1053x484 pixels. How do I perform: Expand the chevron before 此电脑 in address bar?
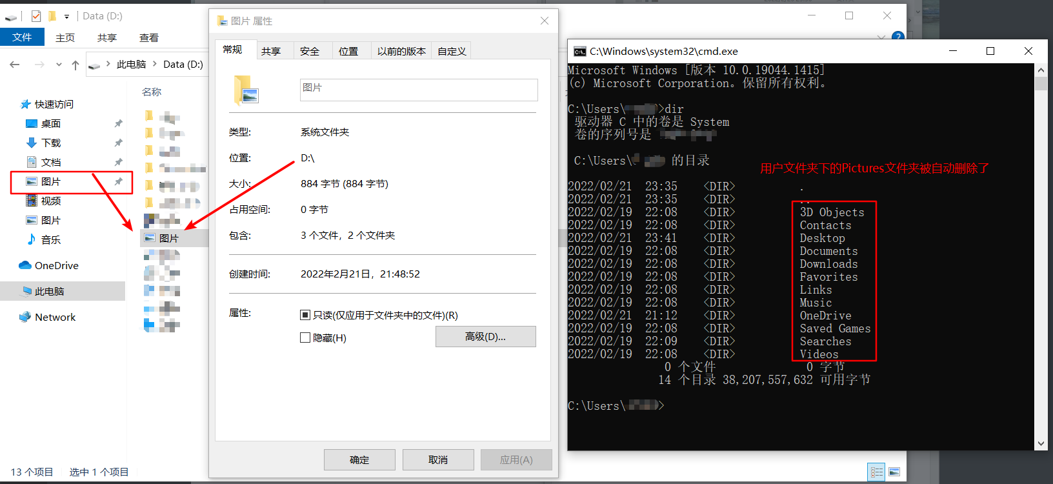click(x=108, y=64)
